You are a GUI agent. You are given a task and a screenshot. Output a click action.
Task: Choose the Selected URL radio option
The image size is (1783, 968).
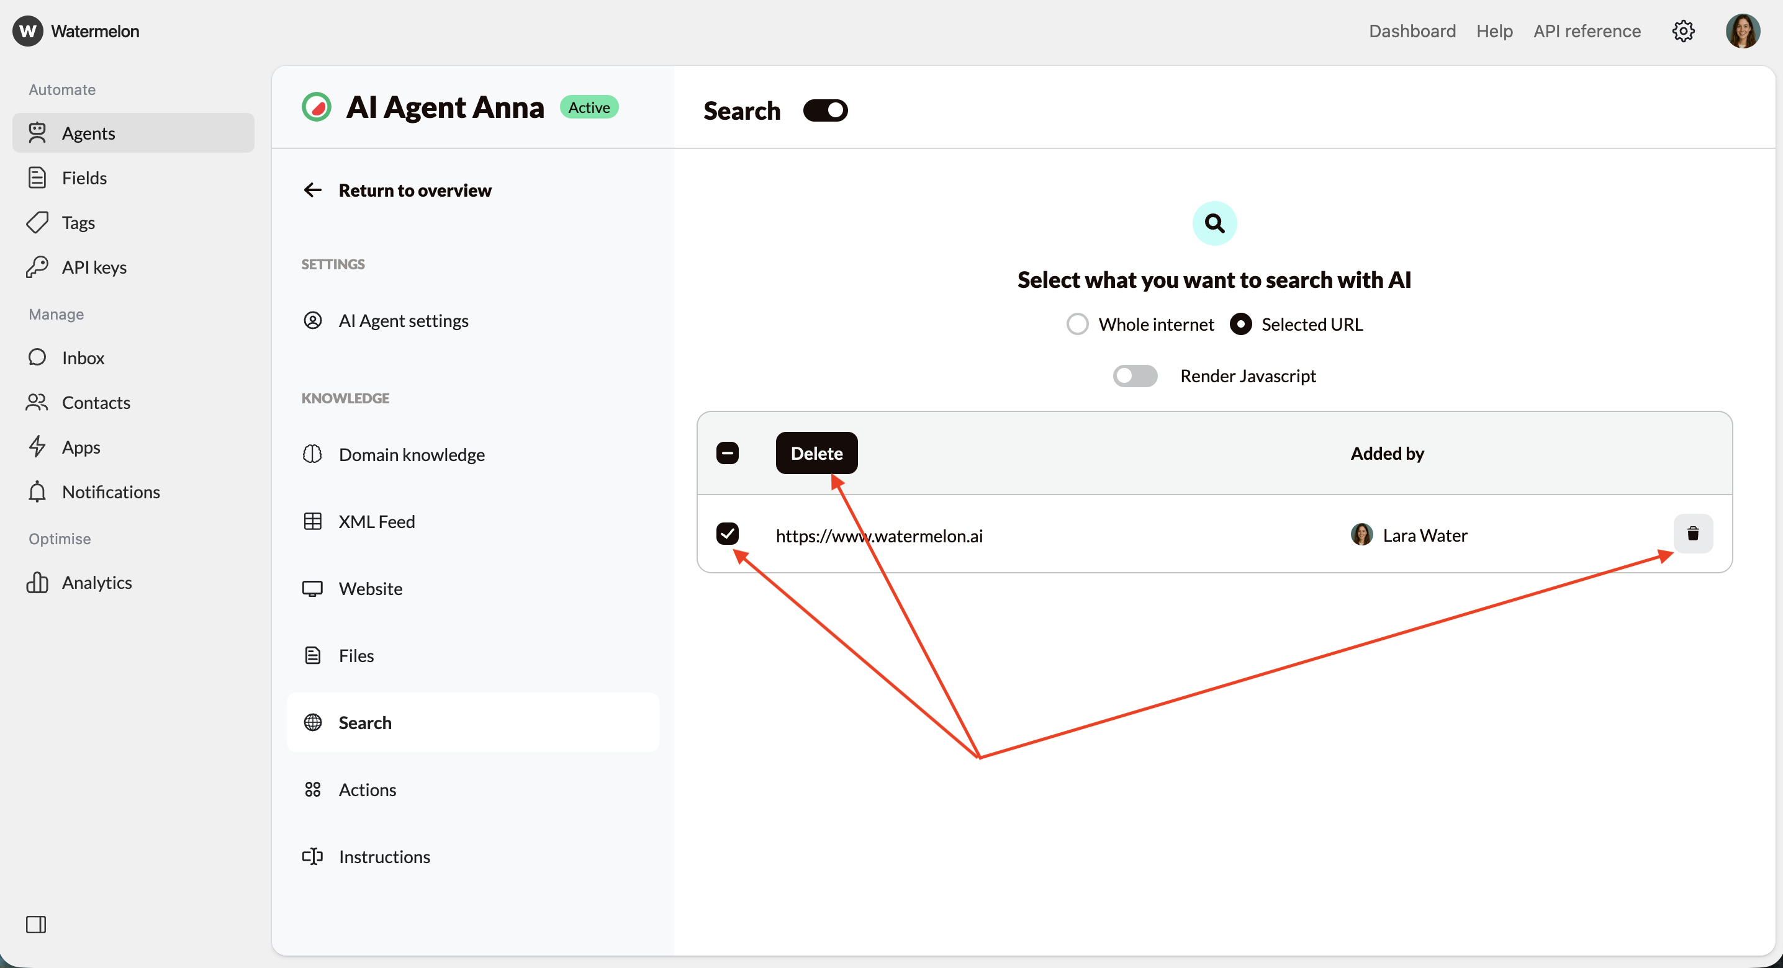[x=1240, y=324]
